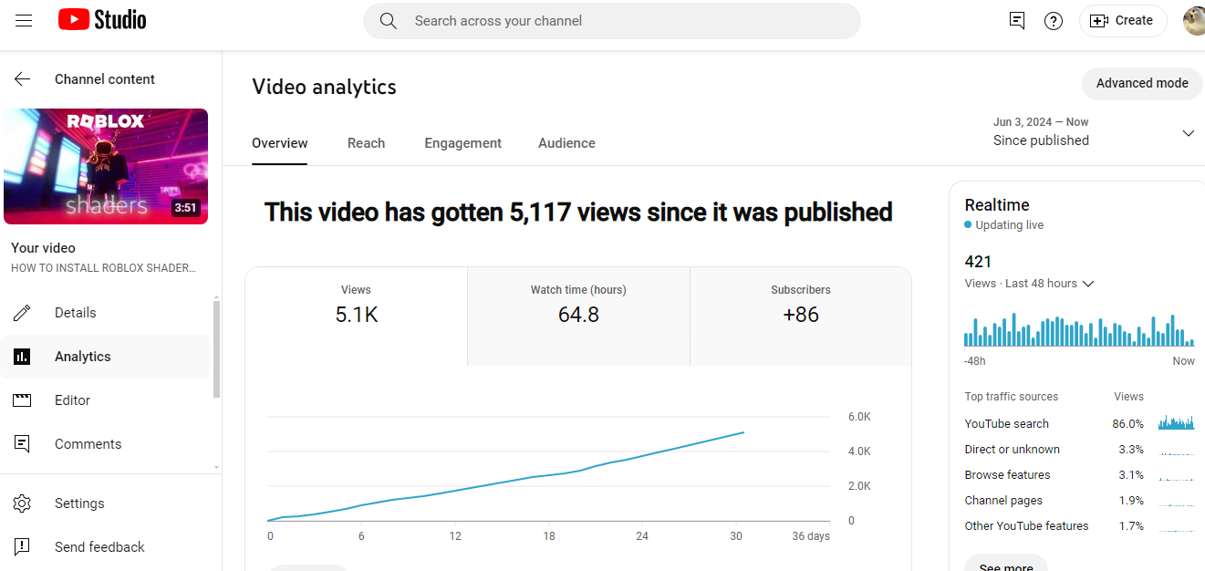Click the realtime 48-hour bar chart
The image size is (1205, 571).
click(1079, 330)
